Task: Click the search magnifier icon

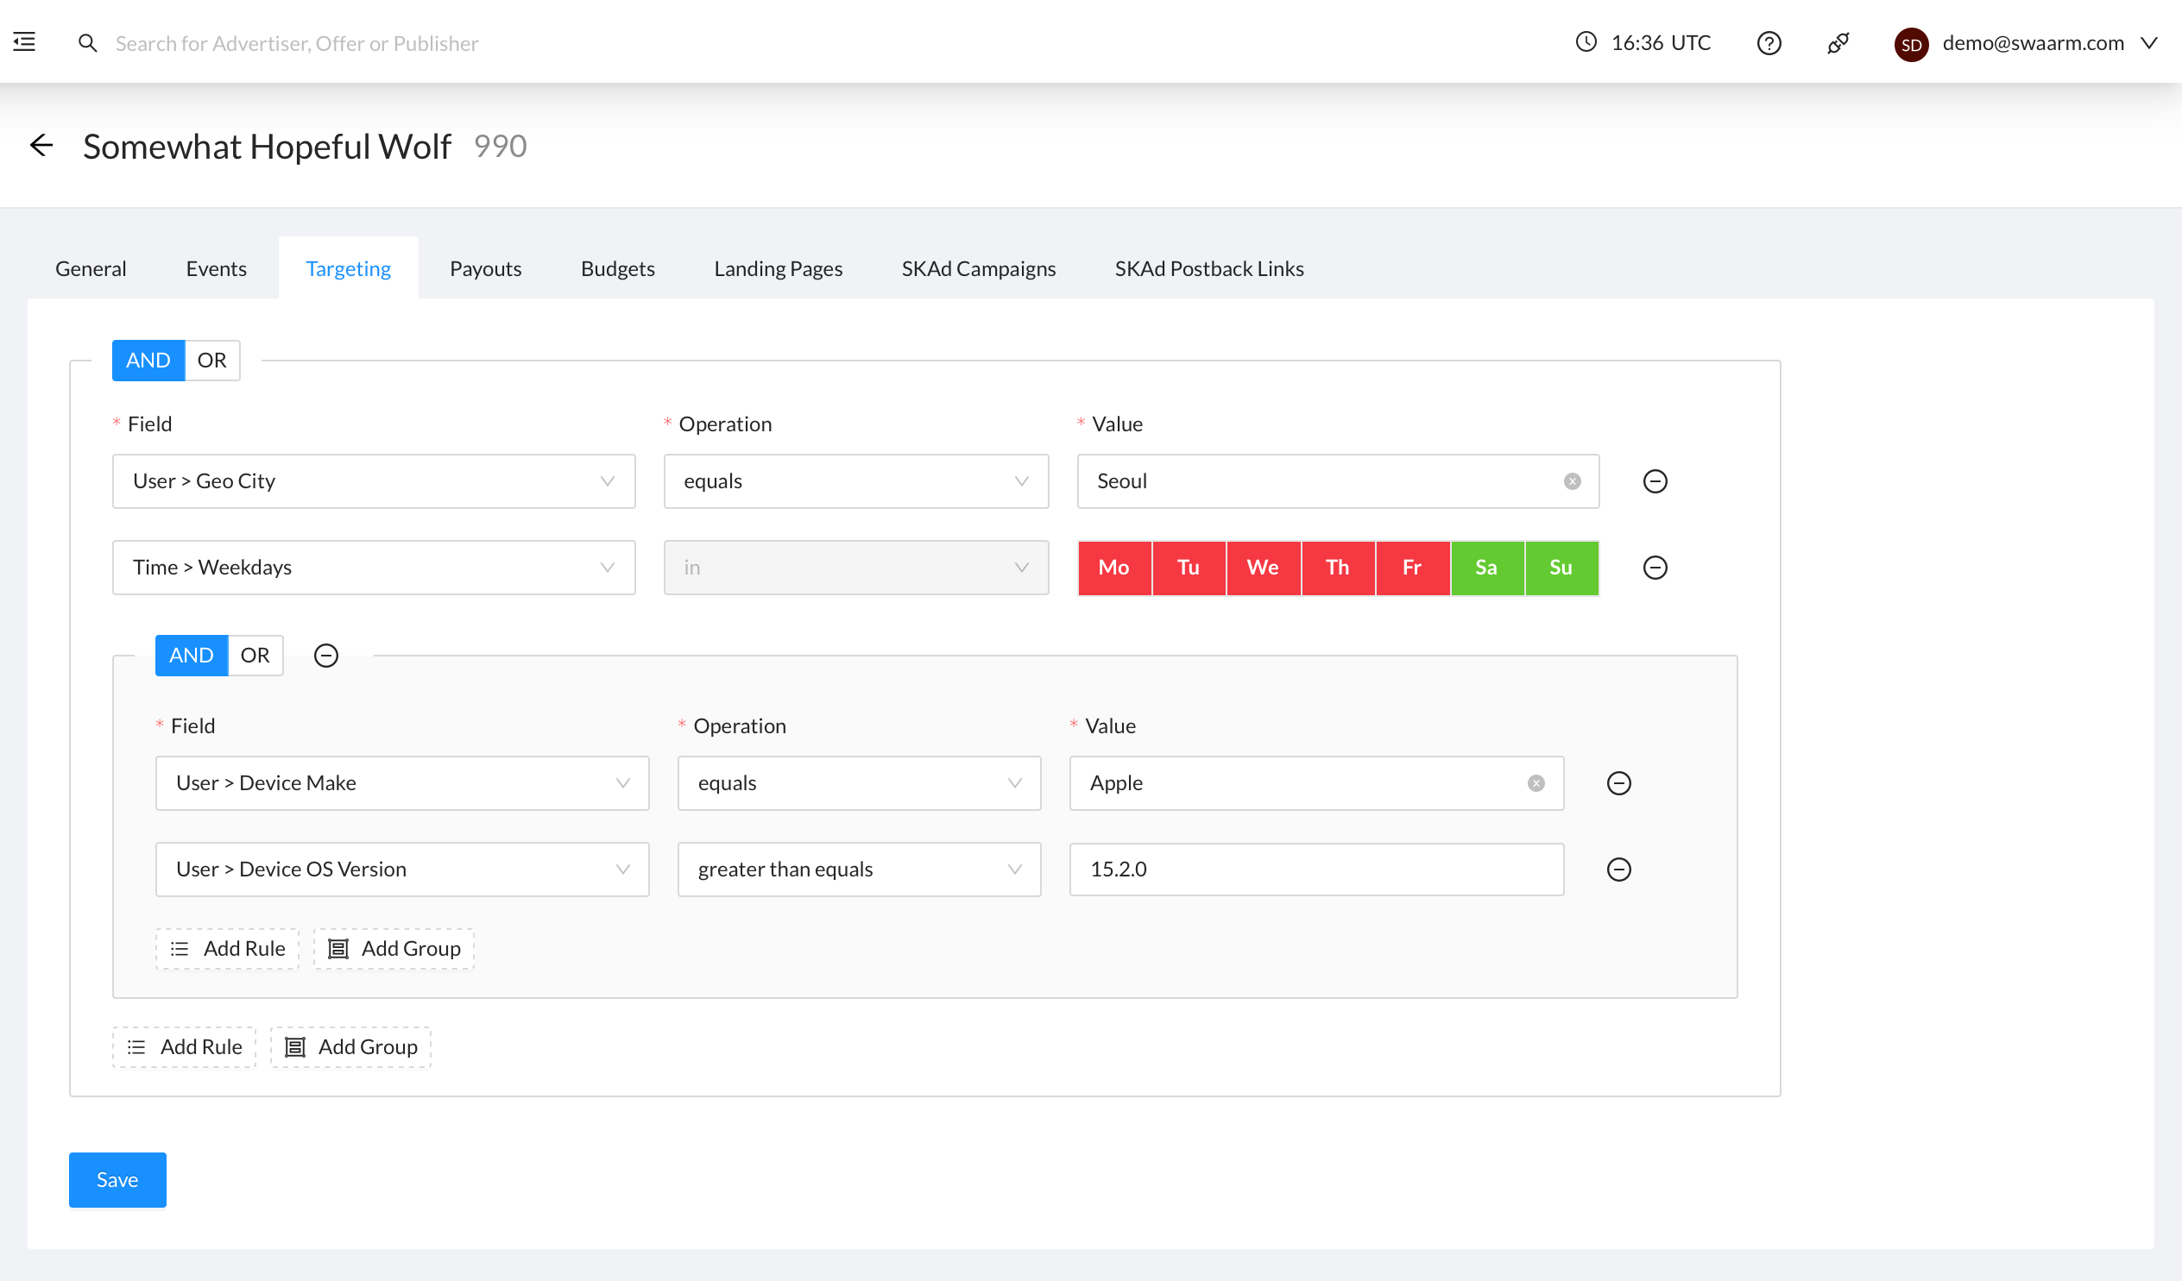Action: [x=87, y=42]
